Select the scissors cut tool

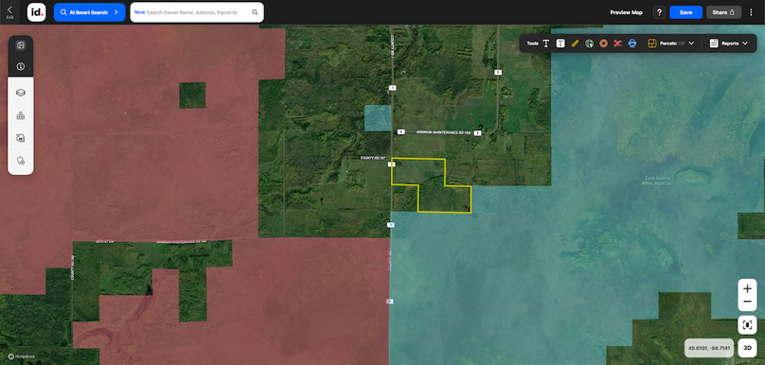[x=617, y=43]
